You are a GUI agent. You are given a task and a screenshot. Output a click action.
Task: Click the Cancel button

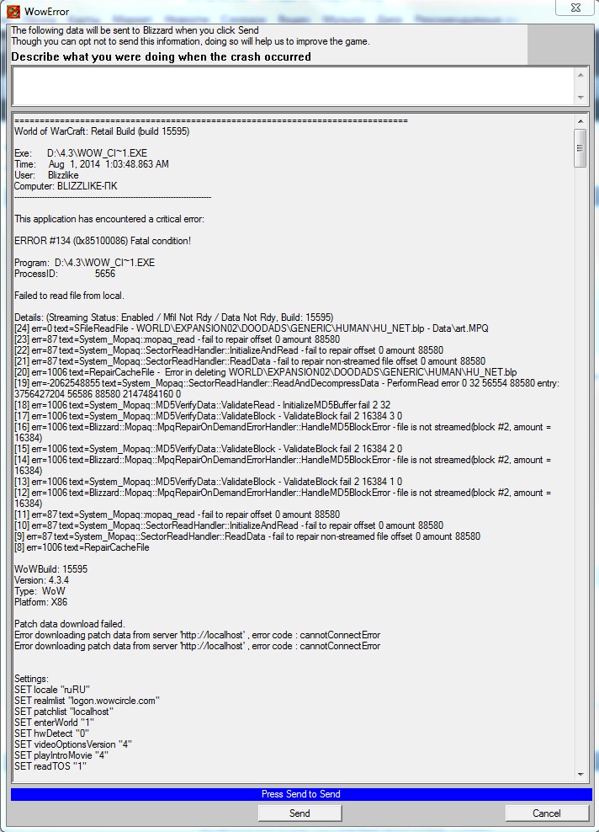(x=547, y=813)
